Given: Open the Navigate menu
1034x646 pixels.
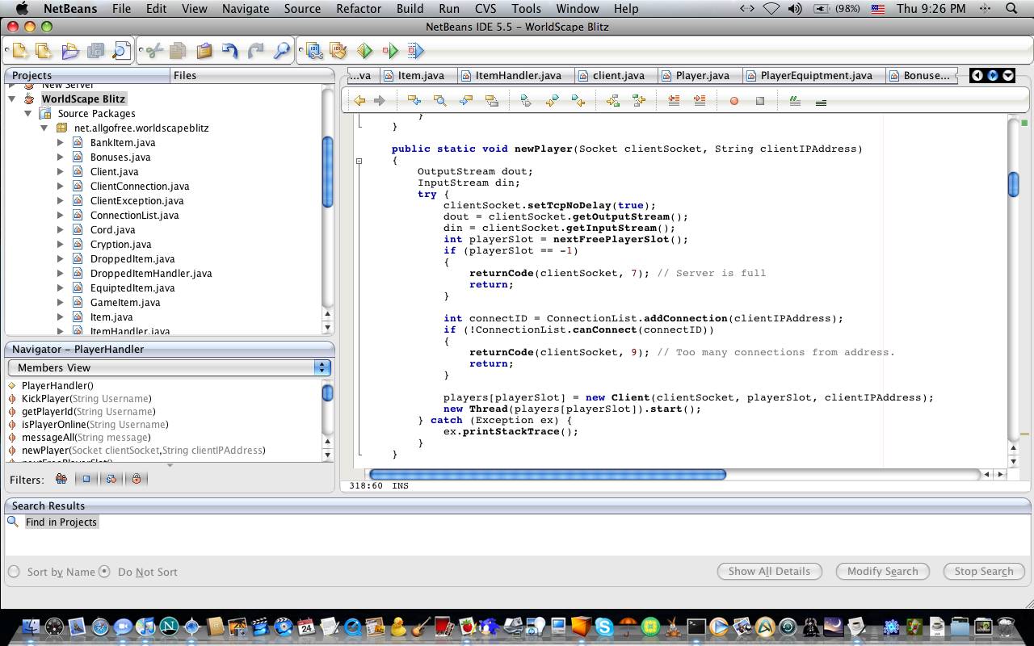Looking at the screenshot, I should tap(246, 9).
